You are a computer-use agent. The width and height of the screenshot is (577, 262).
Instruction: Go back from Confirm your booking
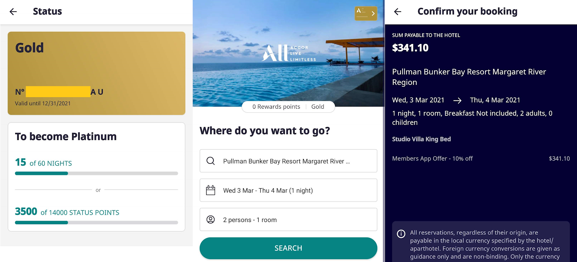click(398, 12)
